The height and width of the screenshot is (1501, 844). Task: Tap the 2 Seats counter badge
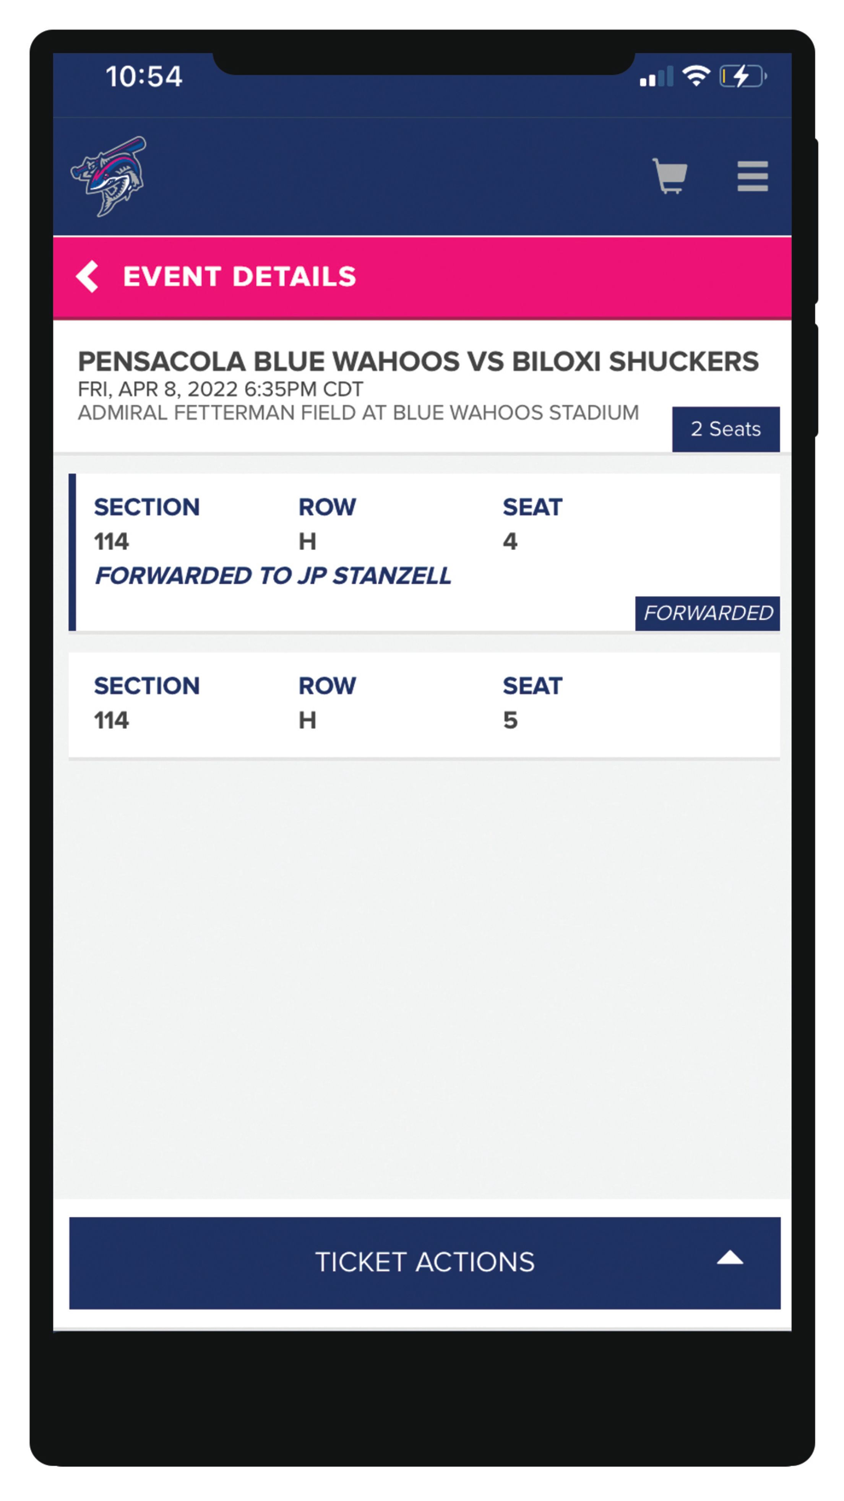tap(725, 429)
